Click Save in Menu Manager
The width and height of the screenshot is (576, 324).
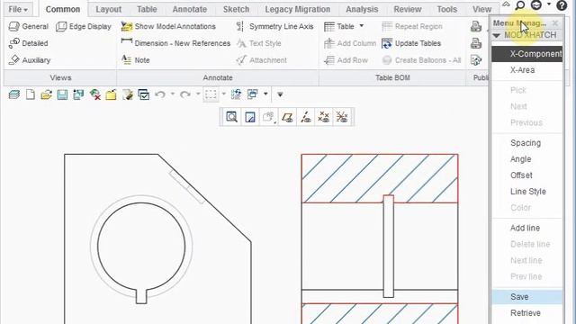pyautogui.click(x=527, y=297)
